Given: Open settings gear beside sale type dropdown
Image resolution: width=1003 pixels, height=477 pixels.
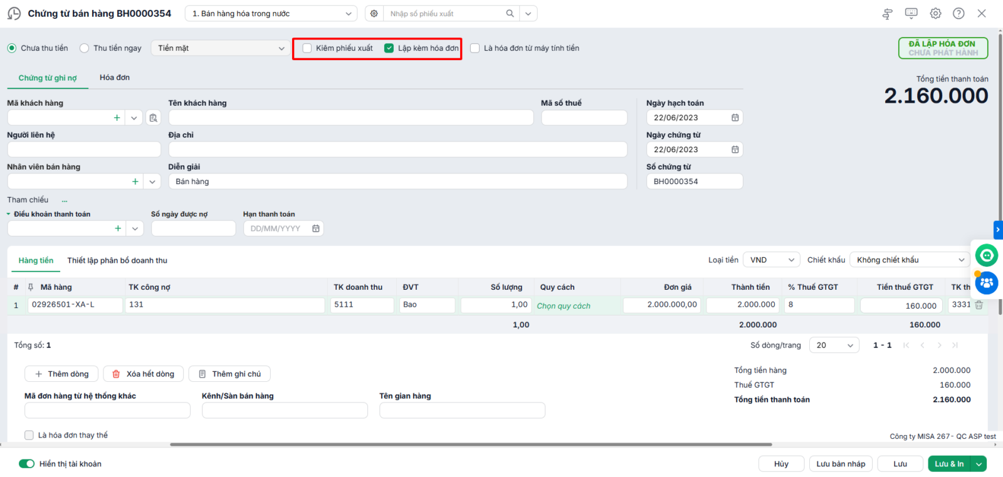Looking at the screenshot, I should pos(374,14).
